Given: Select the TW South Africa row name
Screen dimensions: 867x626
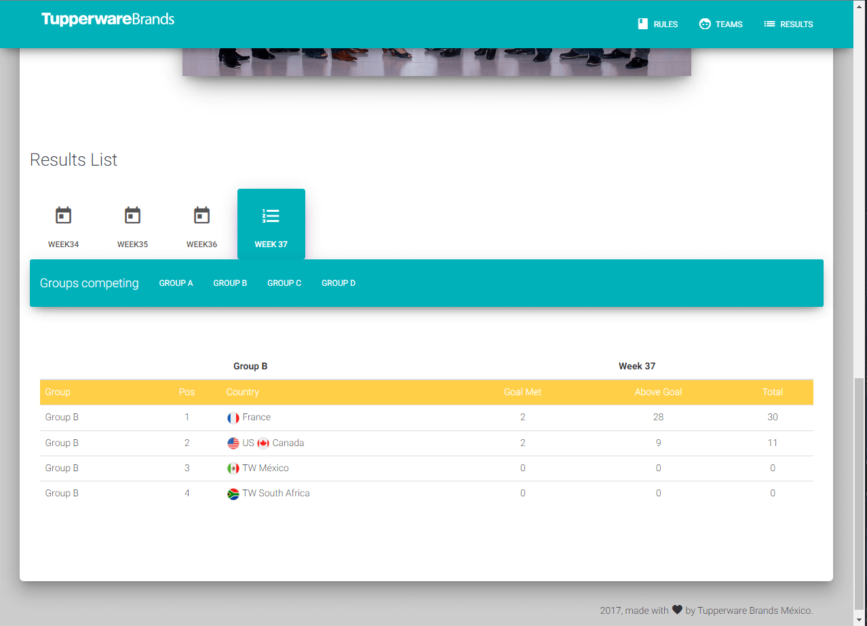Looking at the screenshot, I should pyautogui.click(x=276, y=493).
